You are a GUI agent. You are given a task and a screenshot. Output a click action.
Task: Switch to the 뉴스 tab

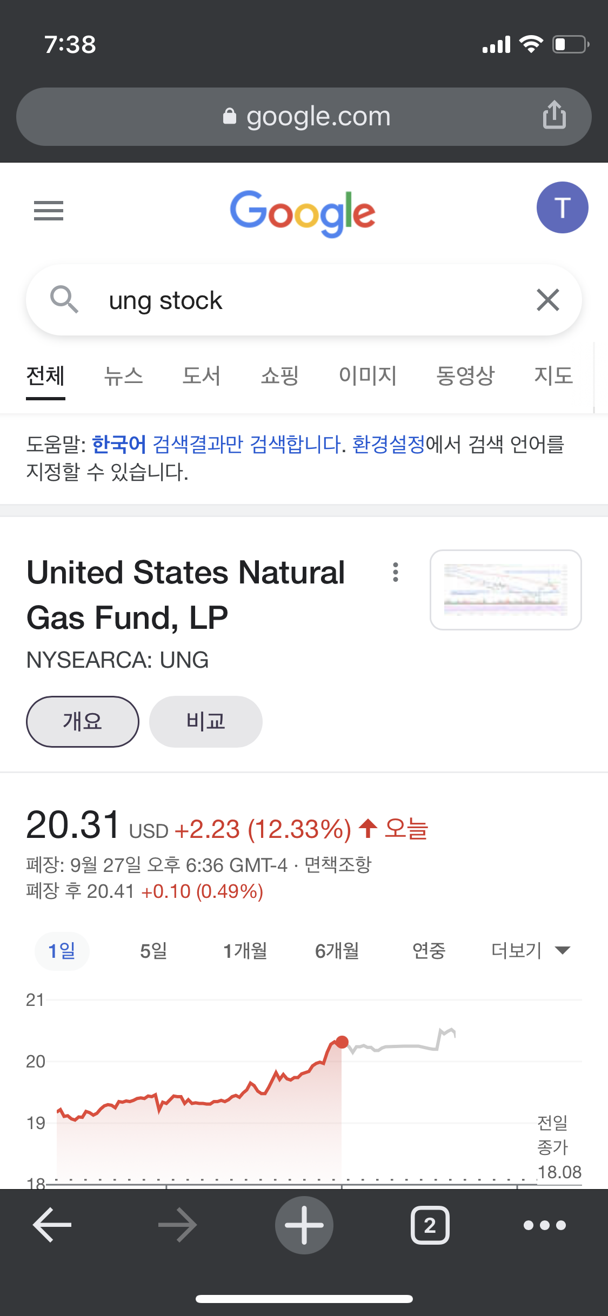(123, 376)
